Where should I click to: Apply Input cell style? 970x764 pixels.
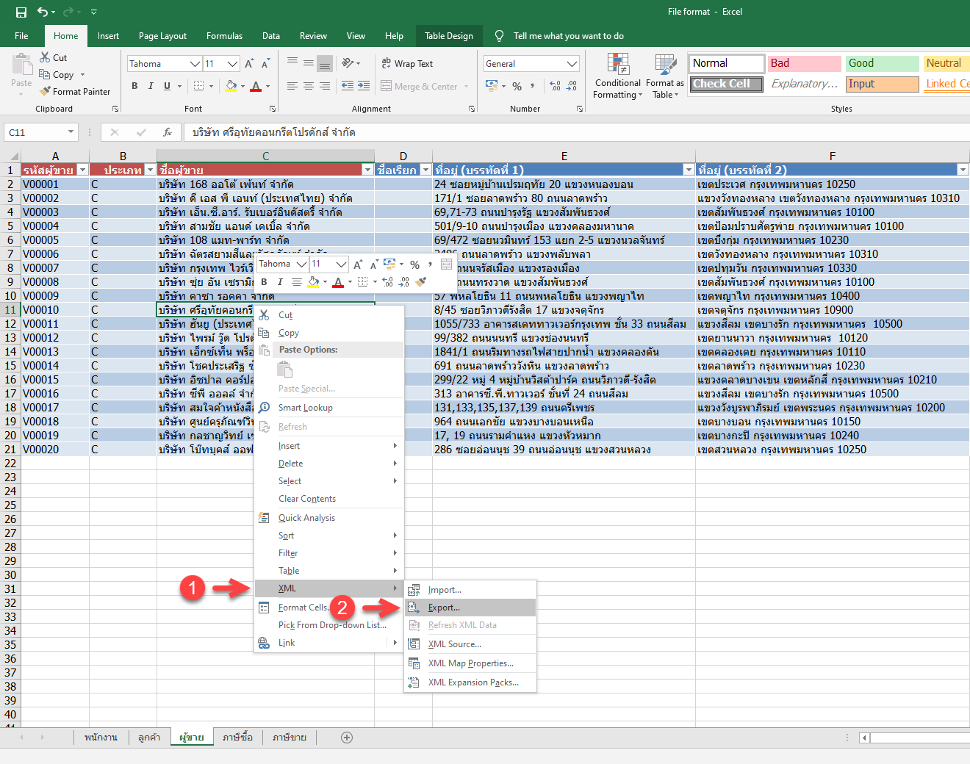pos(882,84)
